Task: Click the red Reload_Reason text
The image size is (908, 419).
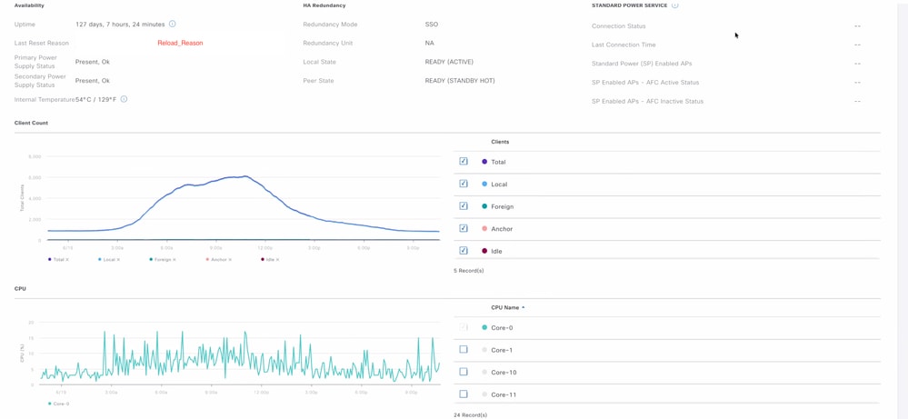Action: (180, 43)
